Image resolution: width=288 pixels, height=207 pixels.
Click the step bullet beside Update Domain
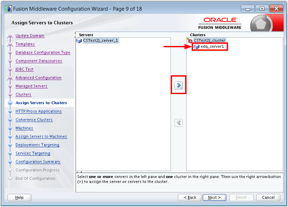tap(10, 36)
